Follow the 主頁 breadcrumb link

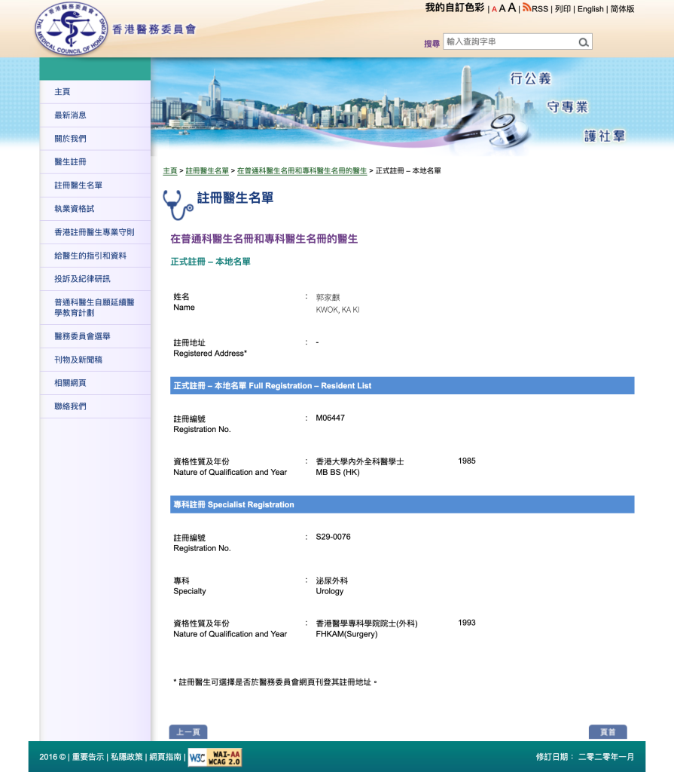tap(170, 170)
